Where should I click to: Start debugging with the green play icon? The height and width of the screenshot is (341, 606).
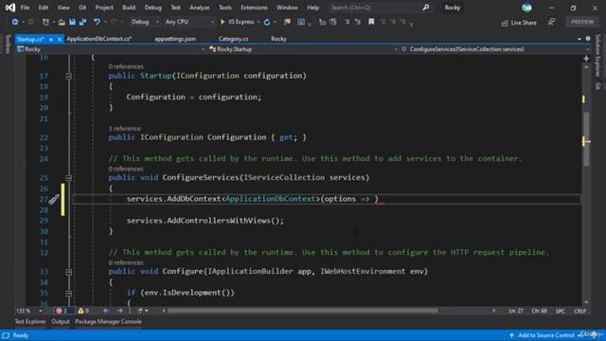223,22
